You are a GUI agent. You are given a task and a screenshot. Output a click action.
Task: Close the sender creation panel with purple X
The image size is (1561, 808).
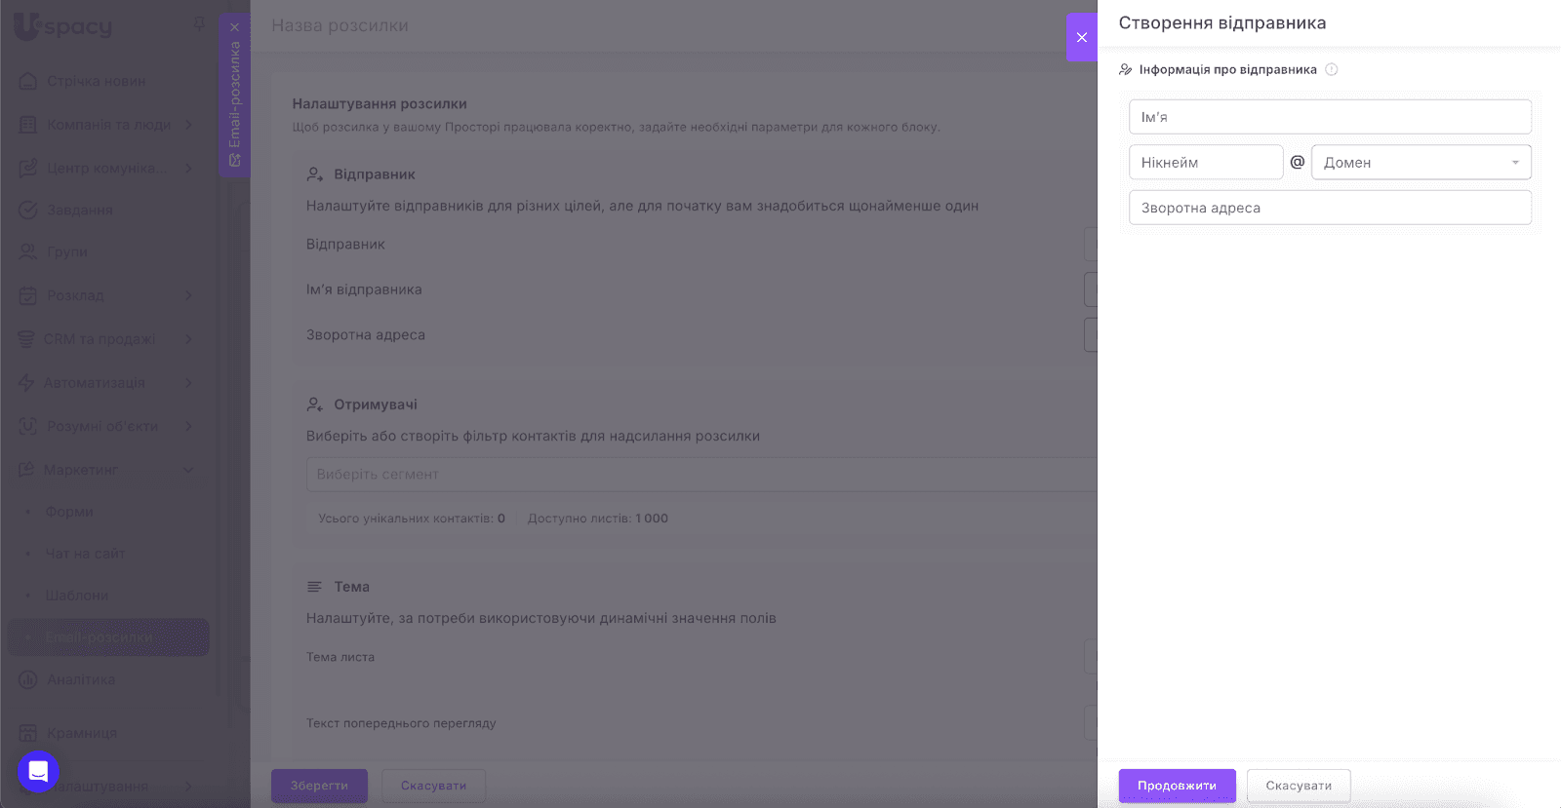point(1081,37)
